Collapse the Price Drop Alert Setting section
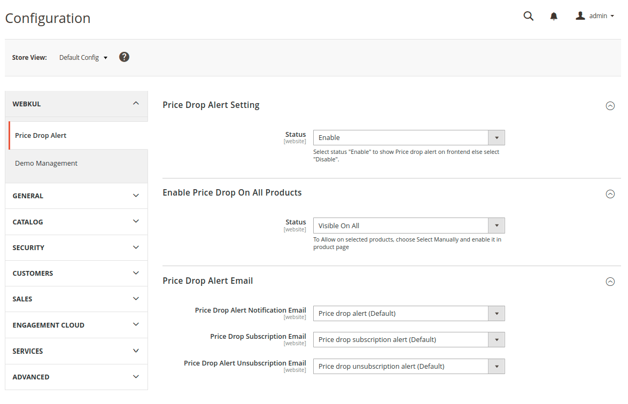The height and width of the screenshot is (404, 628). tap(610, 106)
